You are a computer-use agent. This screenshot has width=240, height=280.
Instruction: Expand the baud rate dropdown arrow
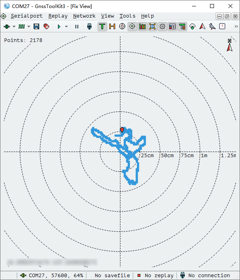pos(29,27)
